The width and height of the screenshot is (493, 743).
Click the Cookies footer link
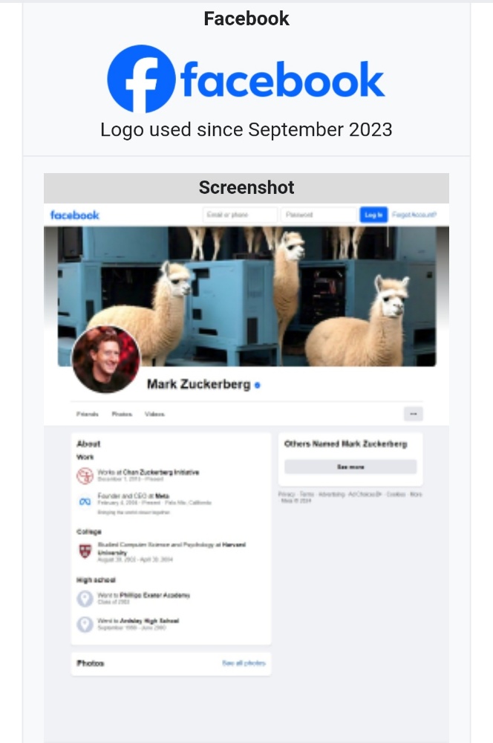pos(396,494)
